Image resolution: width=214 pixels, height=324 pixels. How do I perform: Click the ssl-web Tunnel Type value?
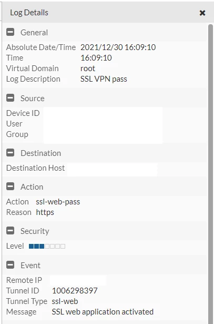[x=65, y=301]
